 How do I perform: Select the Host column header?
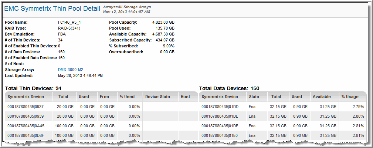[185, 97]
